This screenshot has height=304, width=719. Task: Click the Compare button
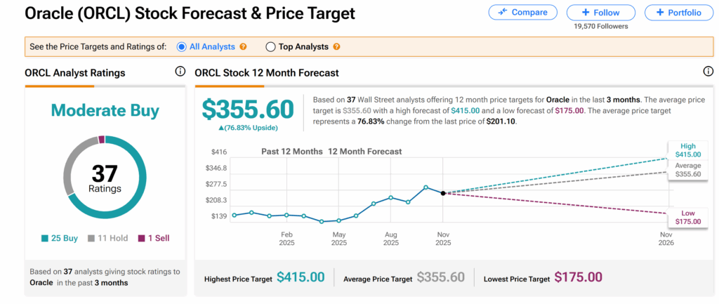[522, 13]
